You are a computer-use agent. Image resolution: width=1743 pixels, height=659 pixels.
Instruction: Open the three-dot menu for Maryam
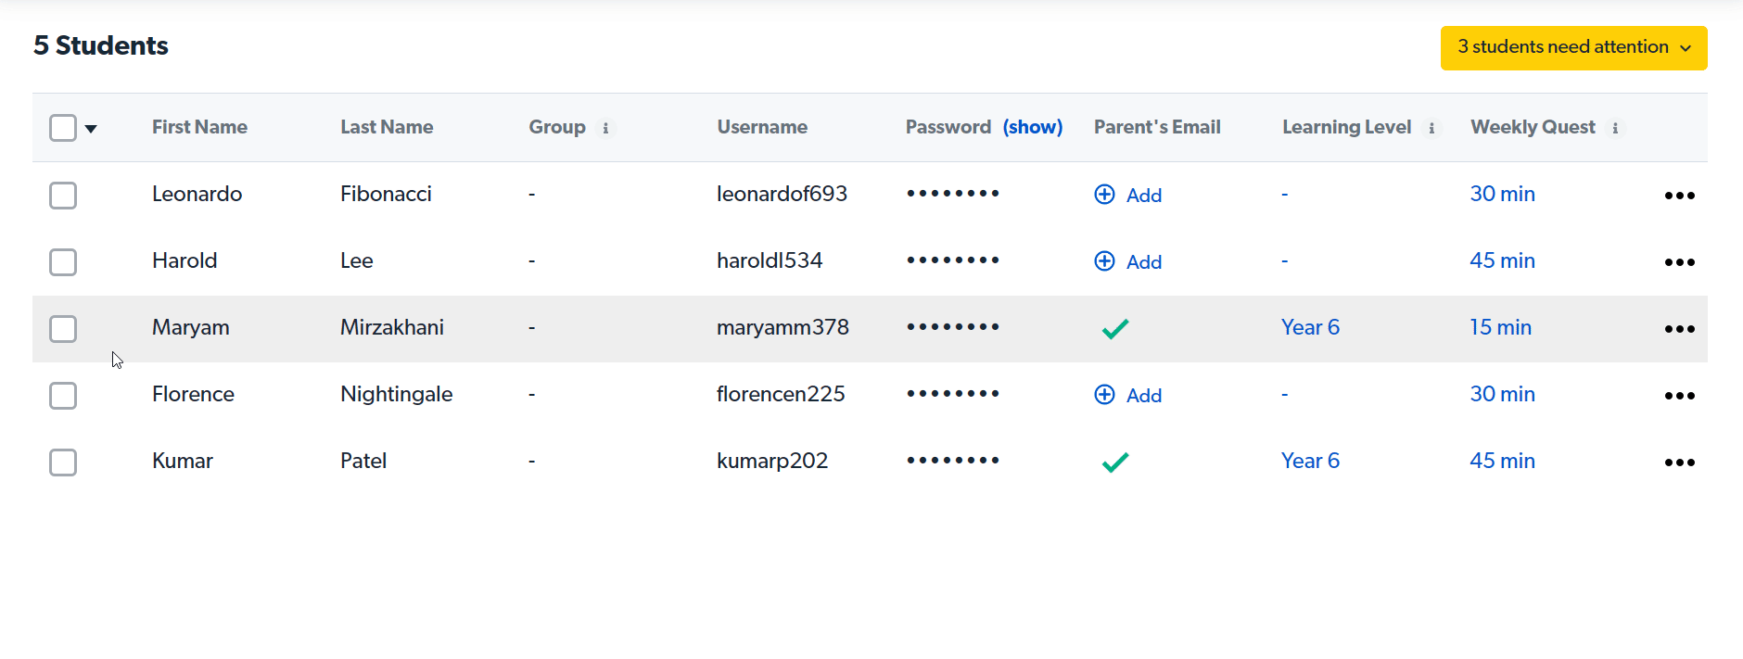tap(1679, 329)
